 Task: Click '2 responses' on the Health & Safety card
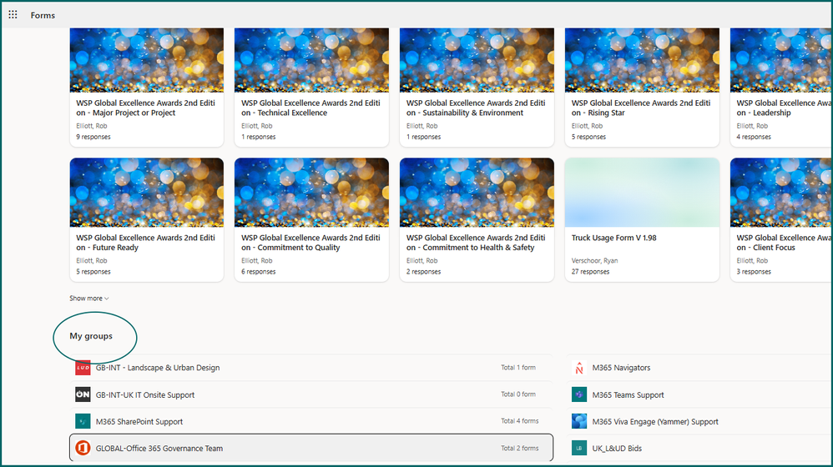point(423,272)
